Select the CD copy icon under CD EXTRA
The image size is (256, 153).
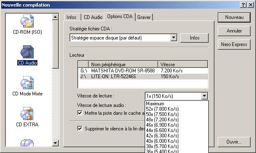[x=27, y=143]
